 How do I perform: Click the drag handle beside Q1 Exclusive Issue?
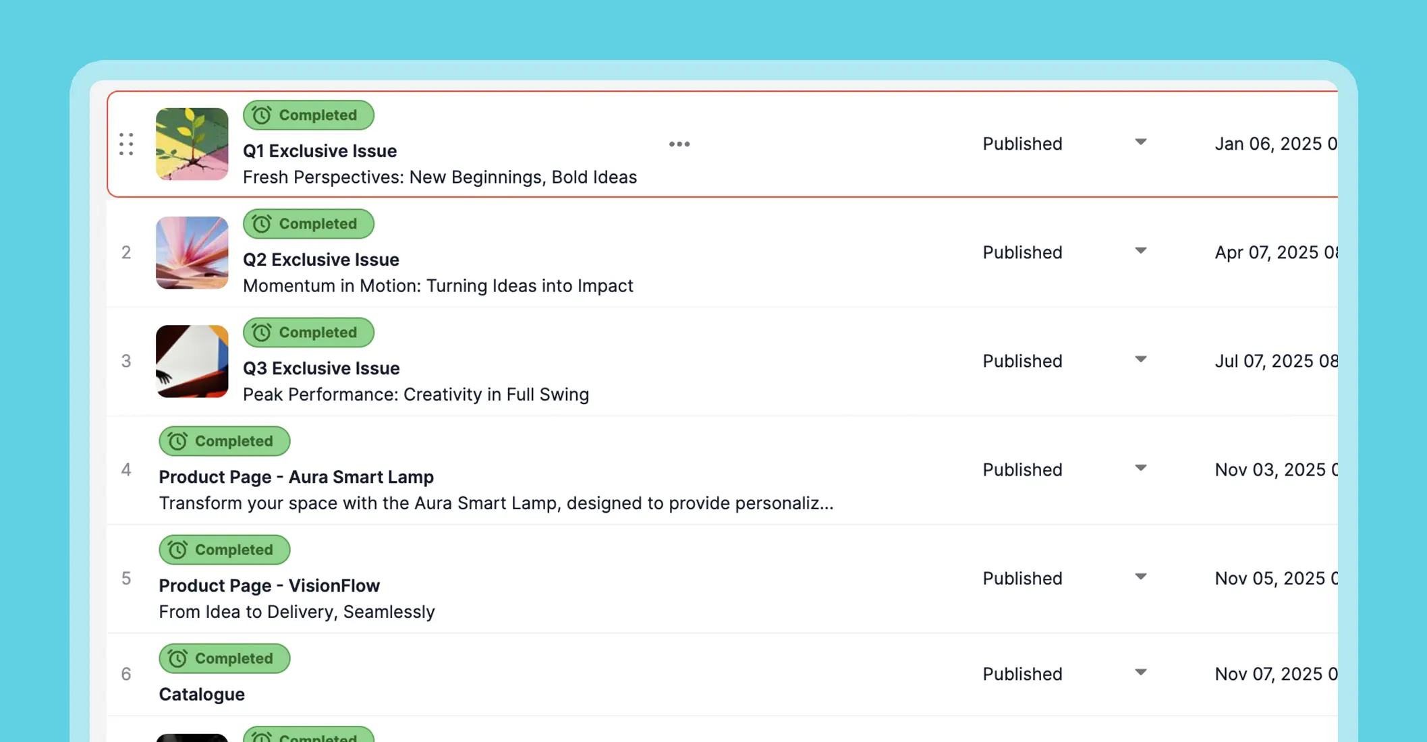(125, 144)
